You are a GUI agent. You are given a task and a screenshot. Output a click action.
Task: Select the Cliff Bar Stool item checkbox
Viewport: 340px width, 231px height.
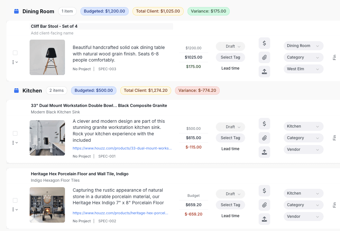pyautogui.click(x=15, y=53)
